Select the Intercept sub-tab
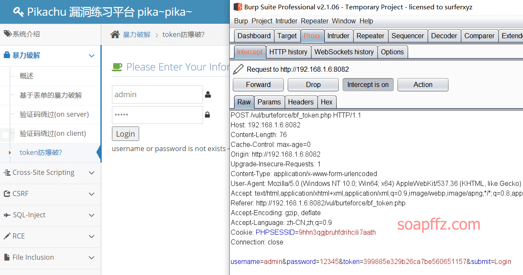 [250, 52]
